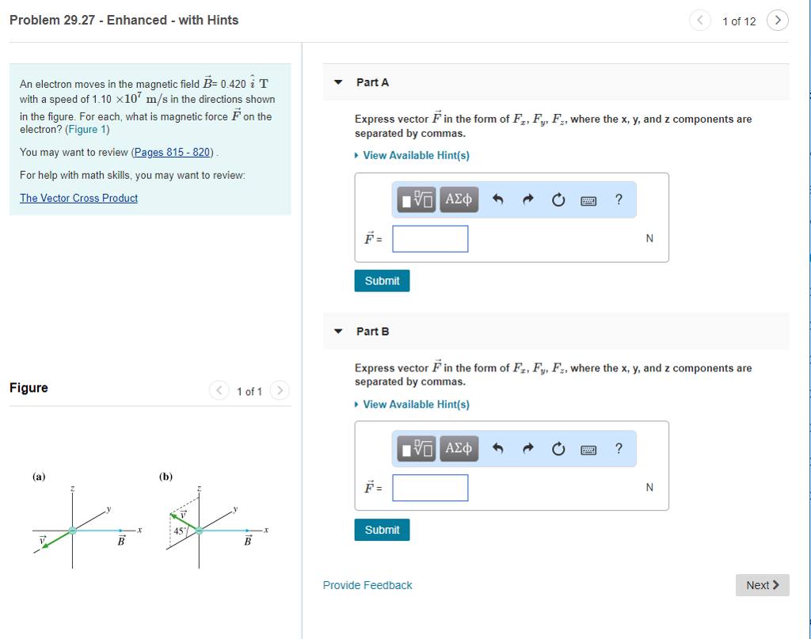Viewport: 811px width, 639px height.
Task: Click the Next button
Action: click(x=761, y=584)
